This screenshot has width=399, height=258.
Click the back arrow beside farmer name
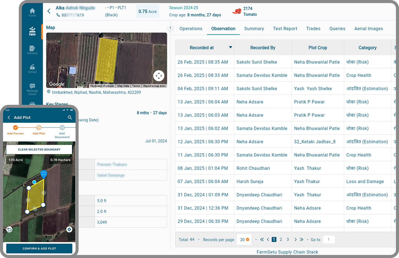pyautogui.click(x=49, y=11)
